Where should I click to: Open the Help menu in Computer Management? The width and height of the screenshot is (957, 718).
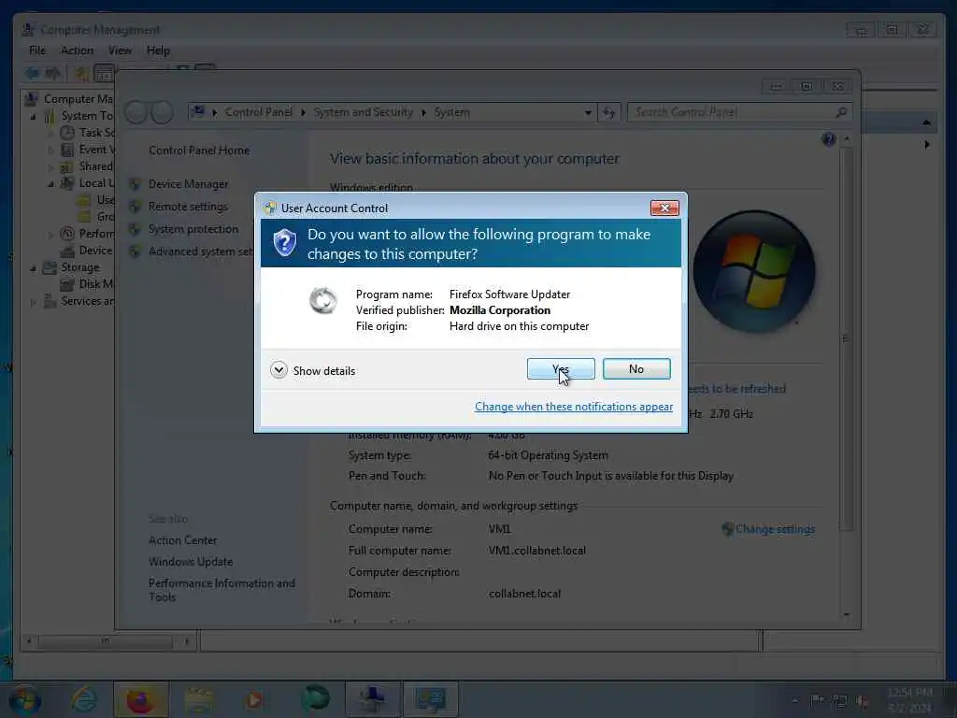tap(158, 50)
